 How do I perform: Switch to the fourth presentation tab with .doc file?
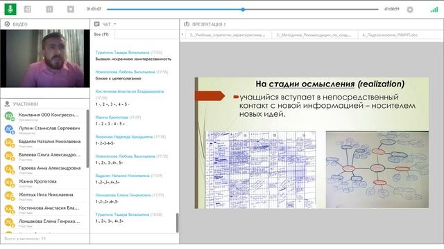390,35
